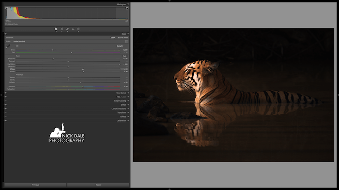Select the Color treatment option
This screenshot has height=190, width=339.
113,38
